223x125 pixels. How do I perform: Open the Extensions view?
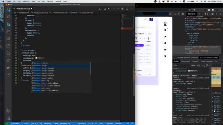(x=8, y=46)
